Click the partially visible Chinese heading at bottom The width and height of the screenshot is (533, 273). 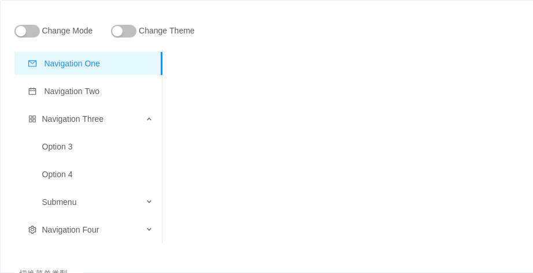pyautogui.click(x=43, y=271)
